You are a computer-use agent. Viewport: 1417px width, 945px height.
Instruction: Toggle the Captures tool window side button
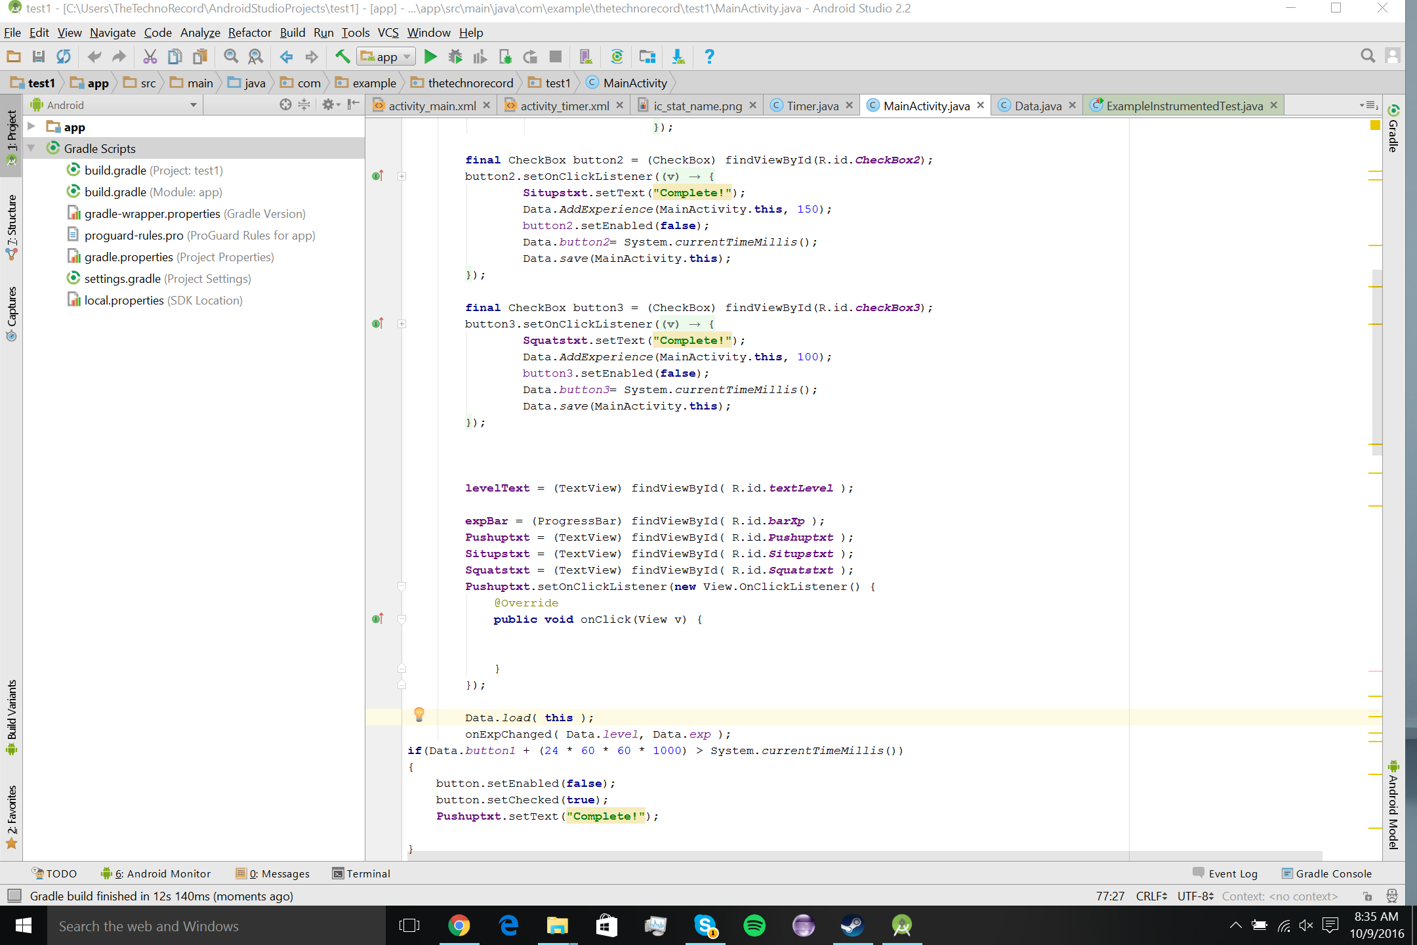pos(11,314)
